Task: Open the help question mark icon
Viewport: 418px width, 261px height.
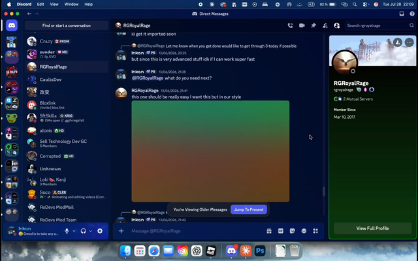Action: (412, 14)
